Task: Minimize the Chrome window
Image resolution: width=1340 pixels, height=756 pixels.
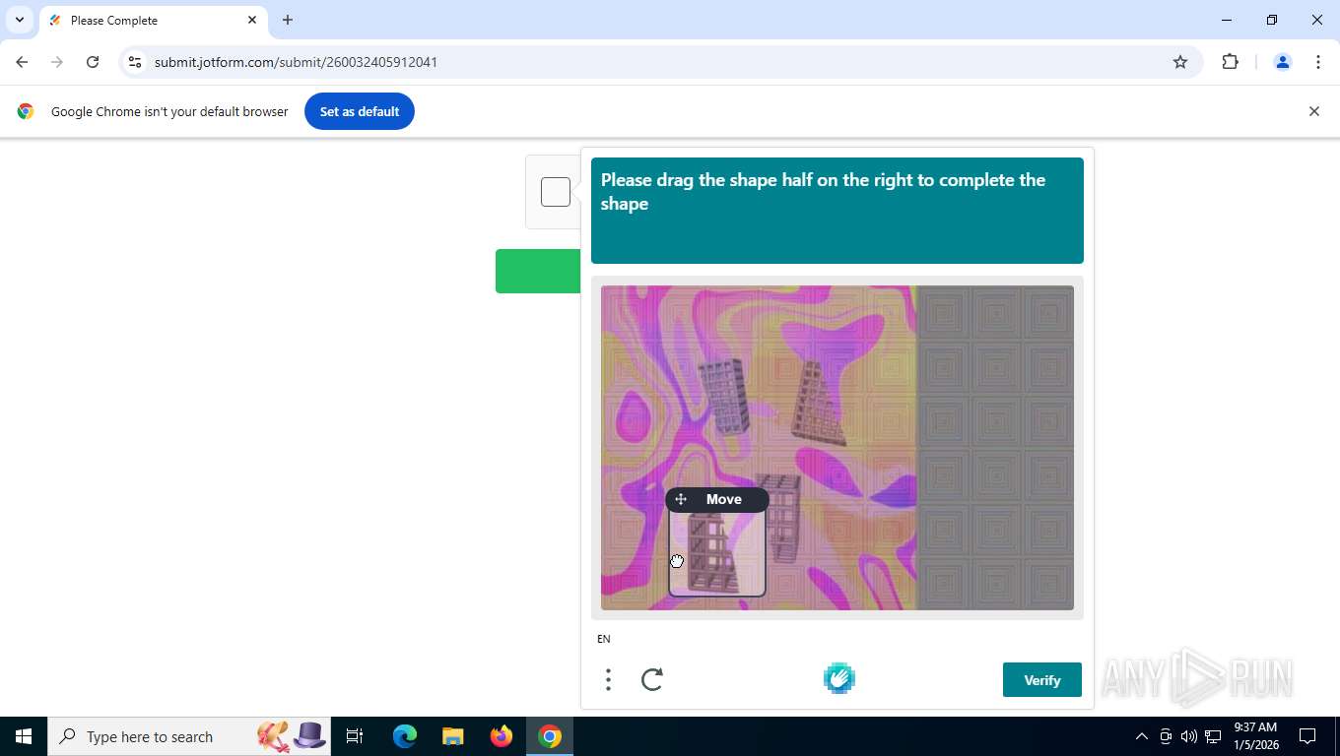Action: pyautogui.click(x=1227, y=20)
